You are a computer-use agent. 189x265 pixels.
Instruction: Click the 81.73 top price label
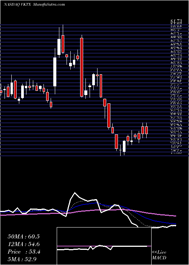click(x=177, y=21)
